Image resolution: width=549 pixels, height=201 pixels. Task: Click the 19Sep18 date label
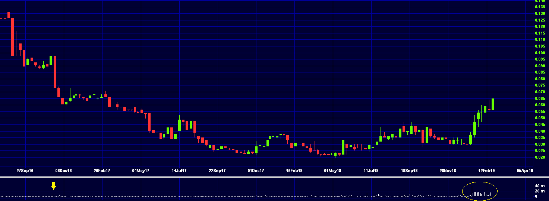[409, 171]
